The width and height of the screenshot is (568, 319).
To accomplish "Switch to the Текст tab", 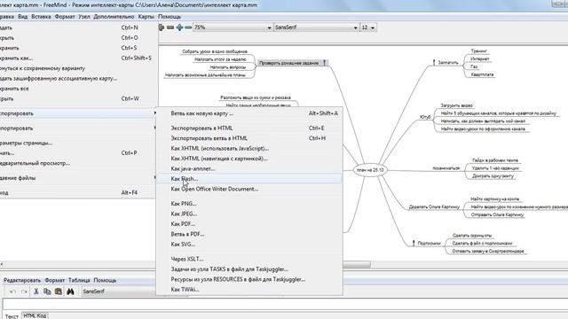I will [x=12, y=316].
